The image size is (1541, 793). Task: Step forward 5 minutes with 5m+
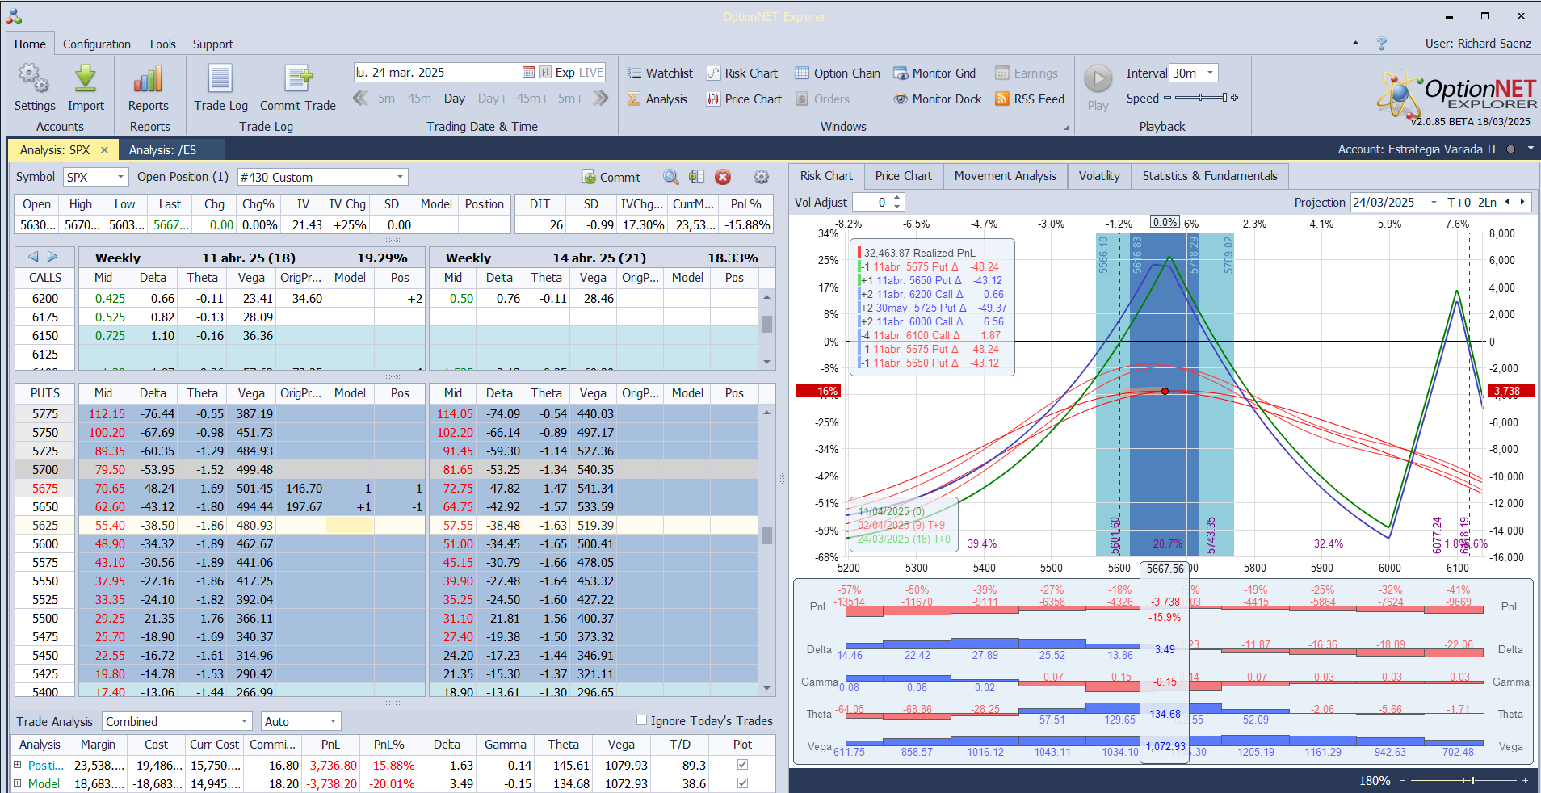[570, 99]
